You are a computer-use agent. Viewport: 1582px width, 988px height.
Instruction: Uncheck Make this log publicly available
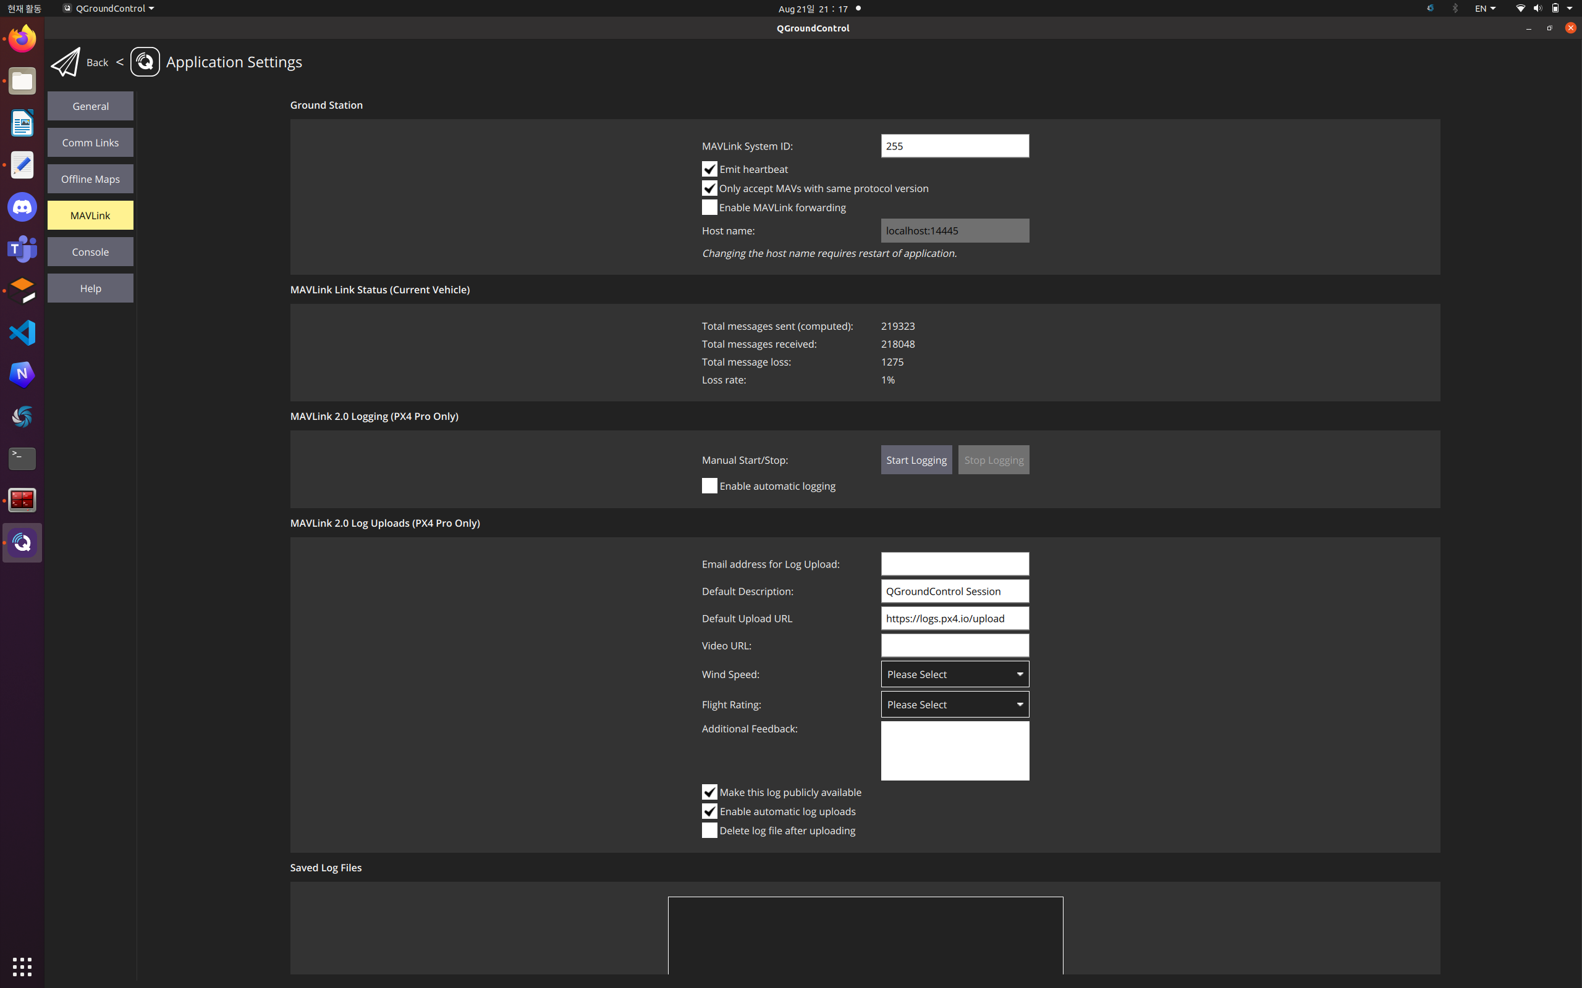[x=709, y=792]
